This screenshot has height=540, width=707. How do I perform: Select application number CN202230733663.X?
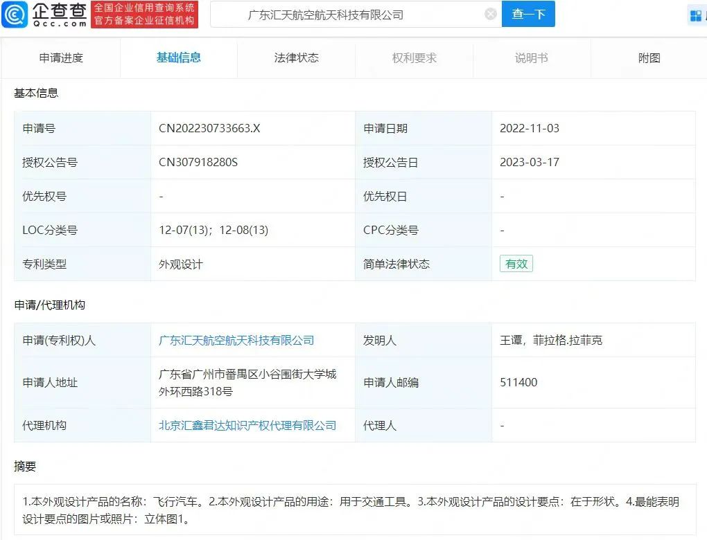[x=209, y=128]
